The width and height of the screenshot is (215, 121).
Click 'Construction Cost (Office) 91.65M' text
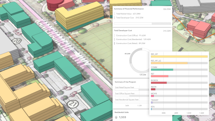(x=131, y=35)
